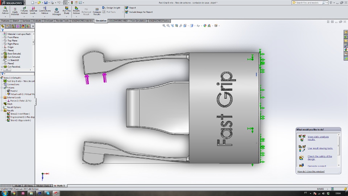Click Compare Results

[x=97, y=12]
